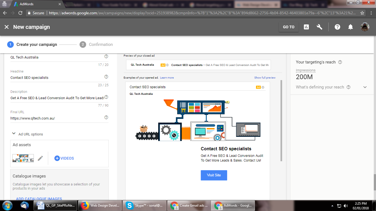View notifications bell icon
The height and width of the screenshot is (211, 376).
point(350,27)
